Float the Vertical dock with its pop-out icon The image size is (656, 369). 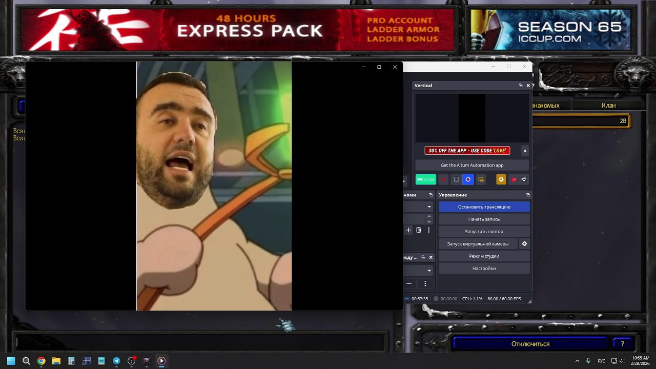(x=521, y=86)
